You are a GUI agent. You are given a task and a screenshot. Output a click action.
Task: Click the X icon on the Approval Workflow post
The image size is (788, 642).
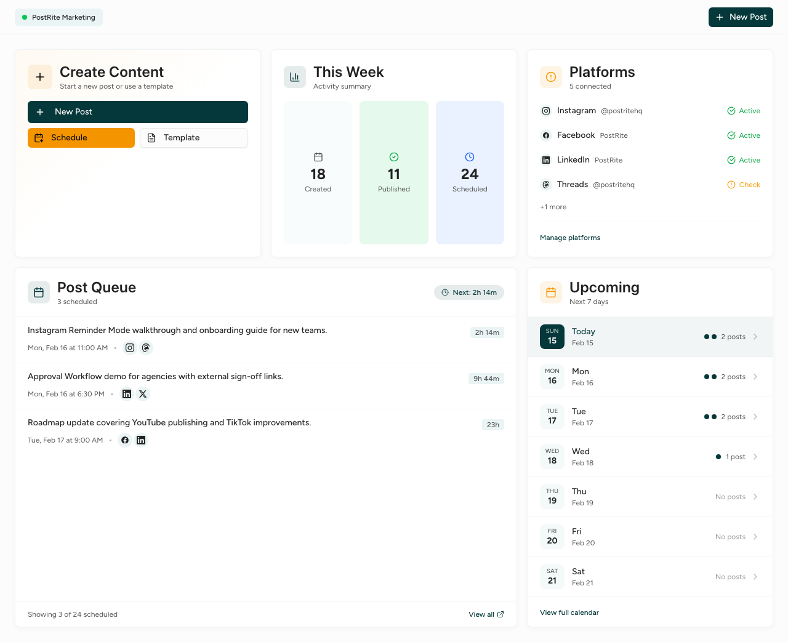click(142, 393)
